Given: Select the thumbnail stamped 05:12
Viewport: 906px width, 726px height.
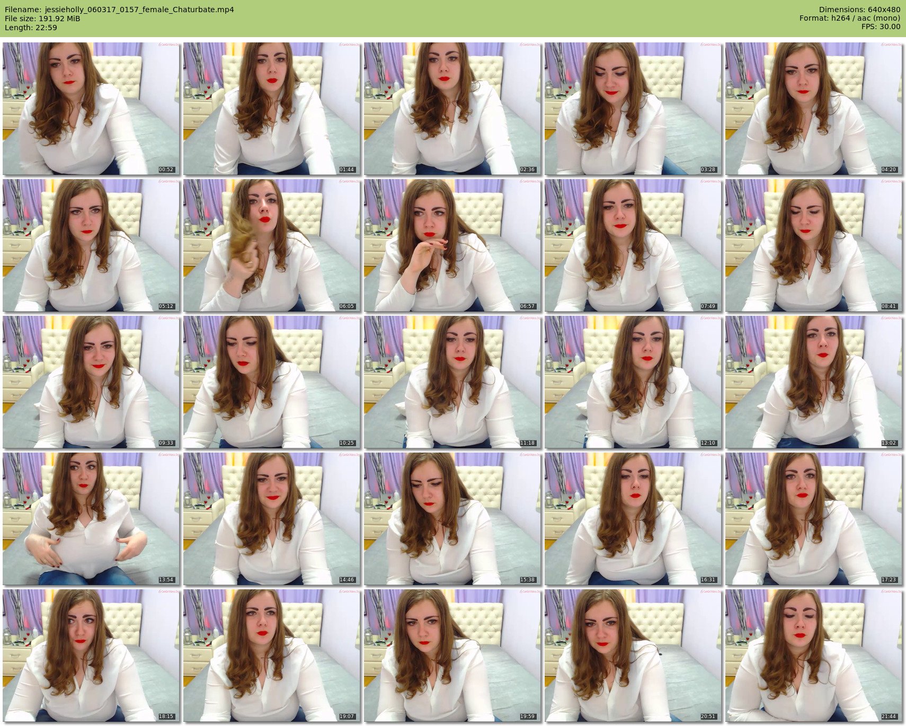Looking at the screenshot, I should 91,245.
